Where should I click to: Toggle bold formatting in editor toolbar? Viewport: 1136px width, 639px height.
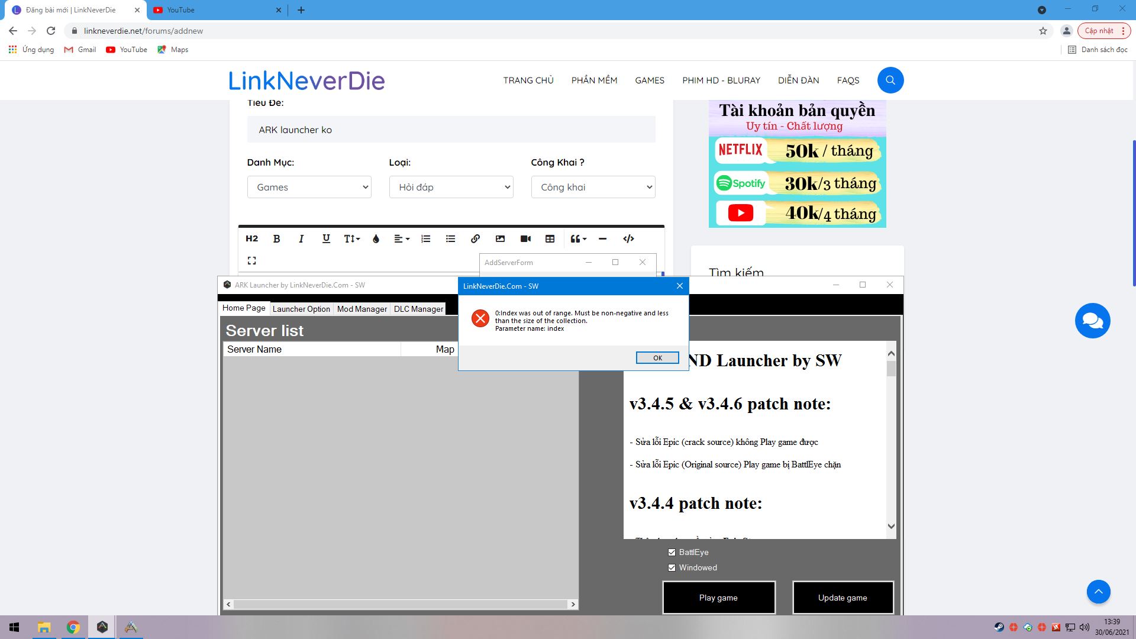coord(276,239)
